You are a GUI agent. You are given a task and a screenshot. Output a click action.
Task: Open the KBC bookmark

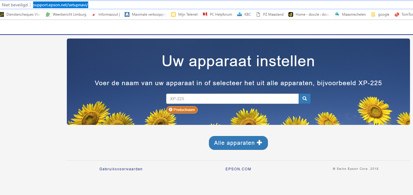(x=244, y=14)
